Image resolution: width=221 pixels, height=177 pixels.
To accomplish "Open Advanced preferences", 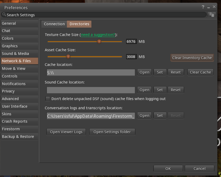I will coord(19,99).
